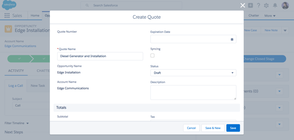This screenshot has height=140, width=294.
Task: Click the Salesforce cloud logo
Action: pyautogui.click(x=9, y=5)
